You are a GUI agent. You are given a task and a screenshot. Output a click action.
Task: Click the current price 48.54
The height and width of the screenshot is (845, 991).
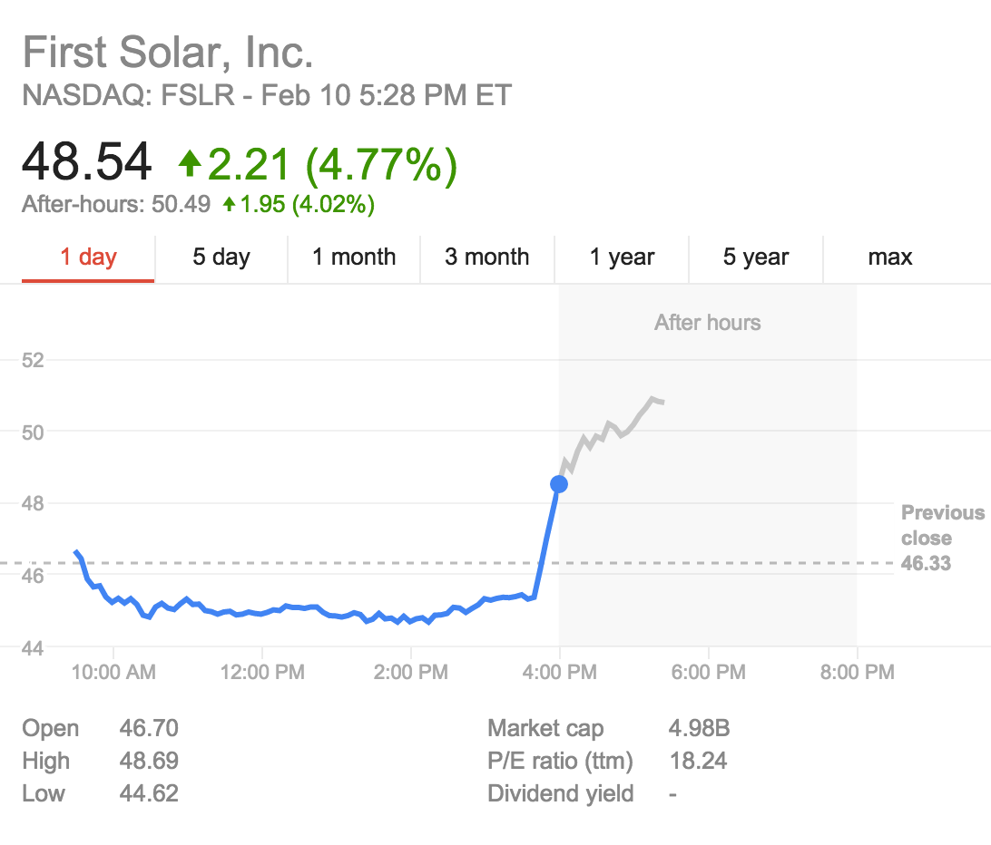click(x=88, y=160)
